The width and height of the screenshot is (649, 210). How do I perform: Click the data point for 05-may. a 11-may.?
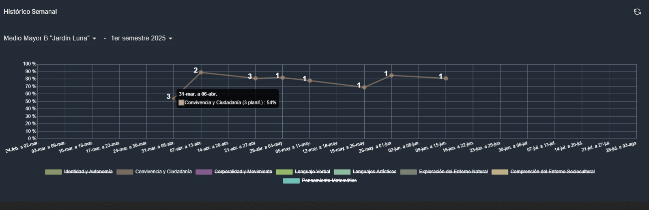[x=310, y=81]
